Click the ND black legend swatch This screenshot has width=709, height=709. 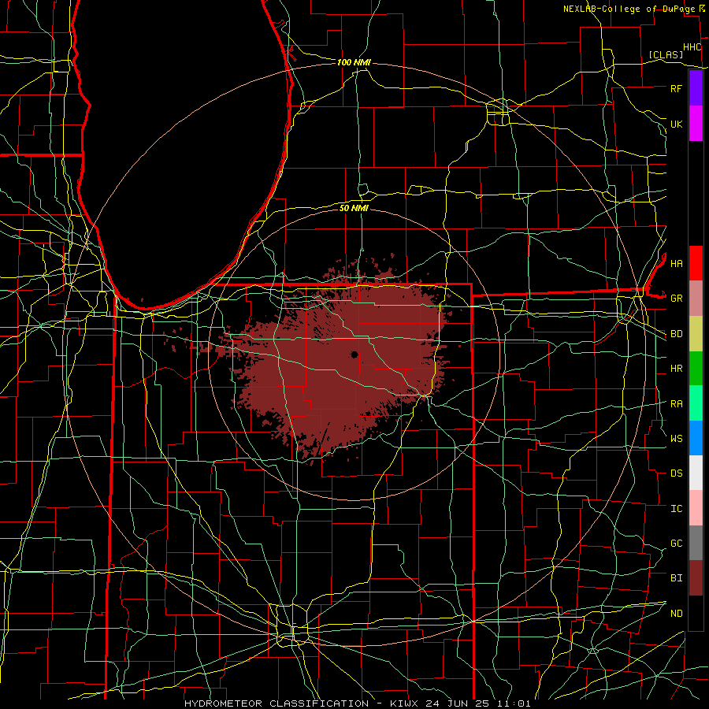click(696, 613)
